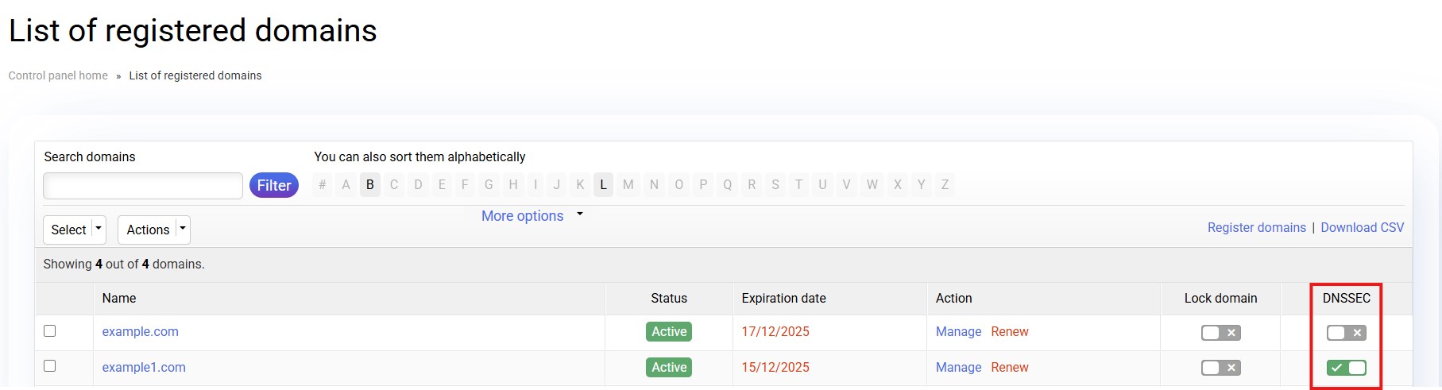Image resolution: width=1442 pixels, height=390 pixels.
Task: Filter domains by letter B
Action: pos(370,185)
